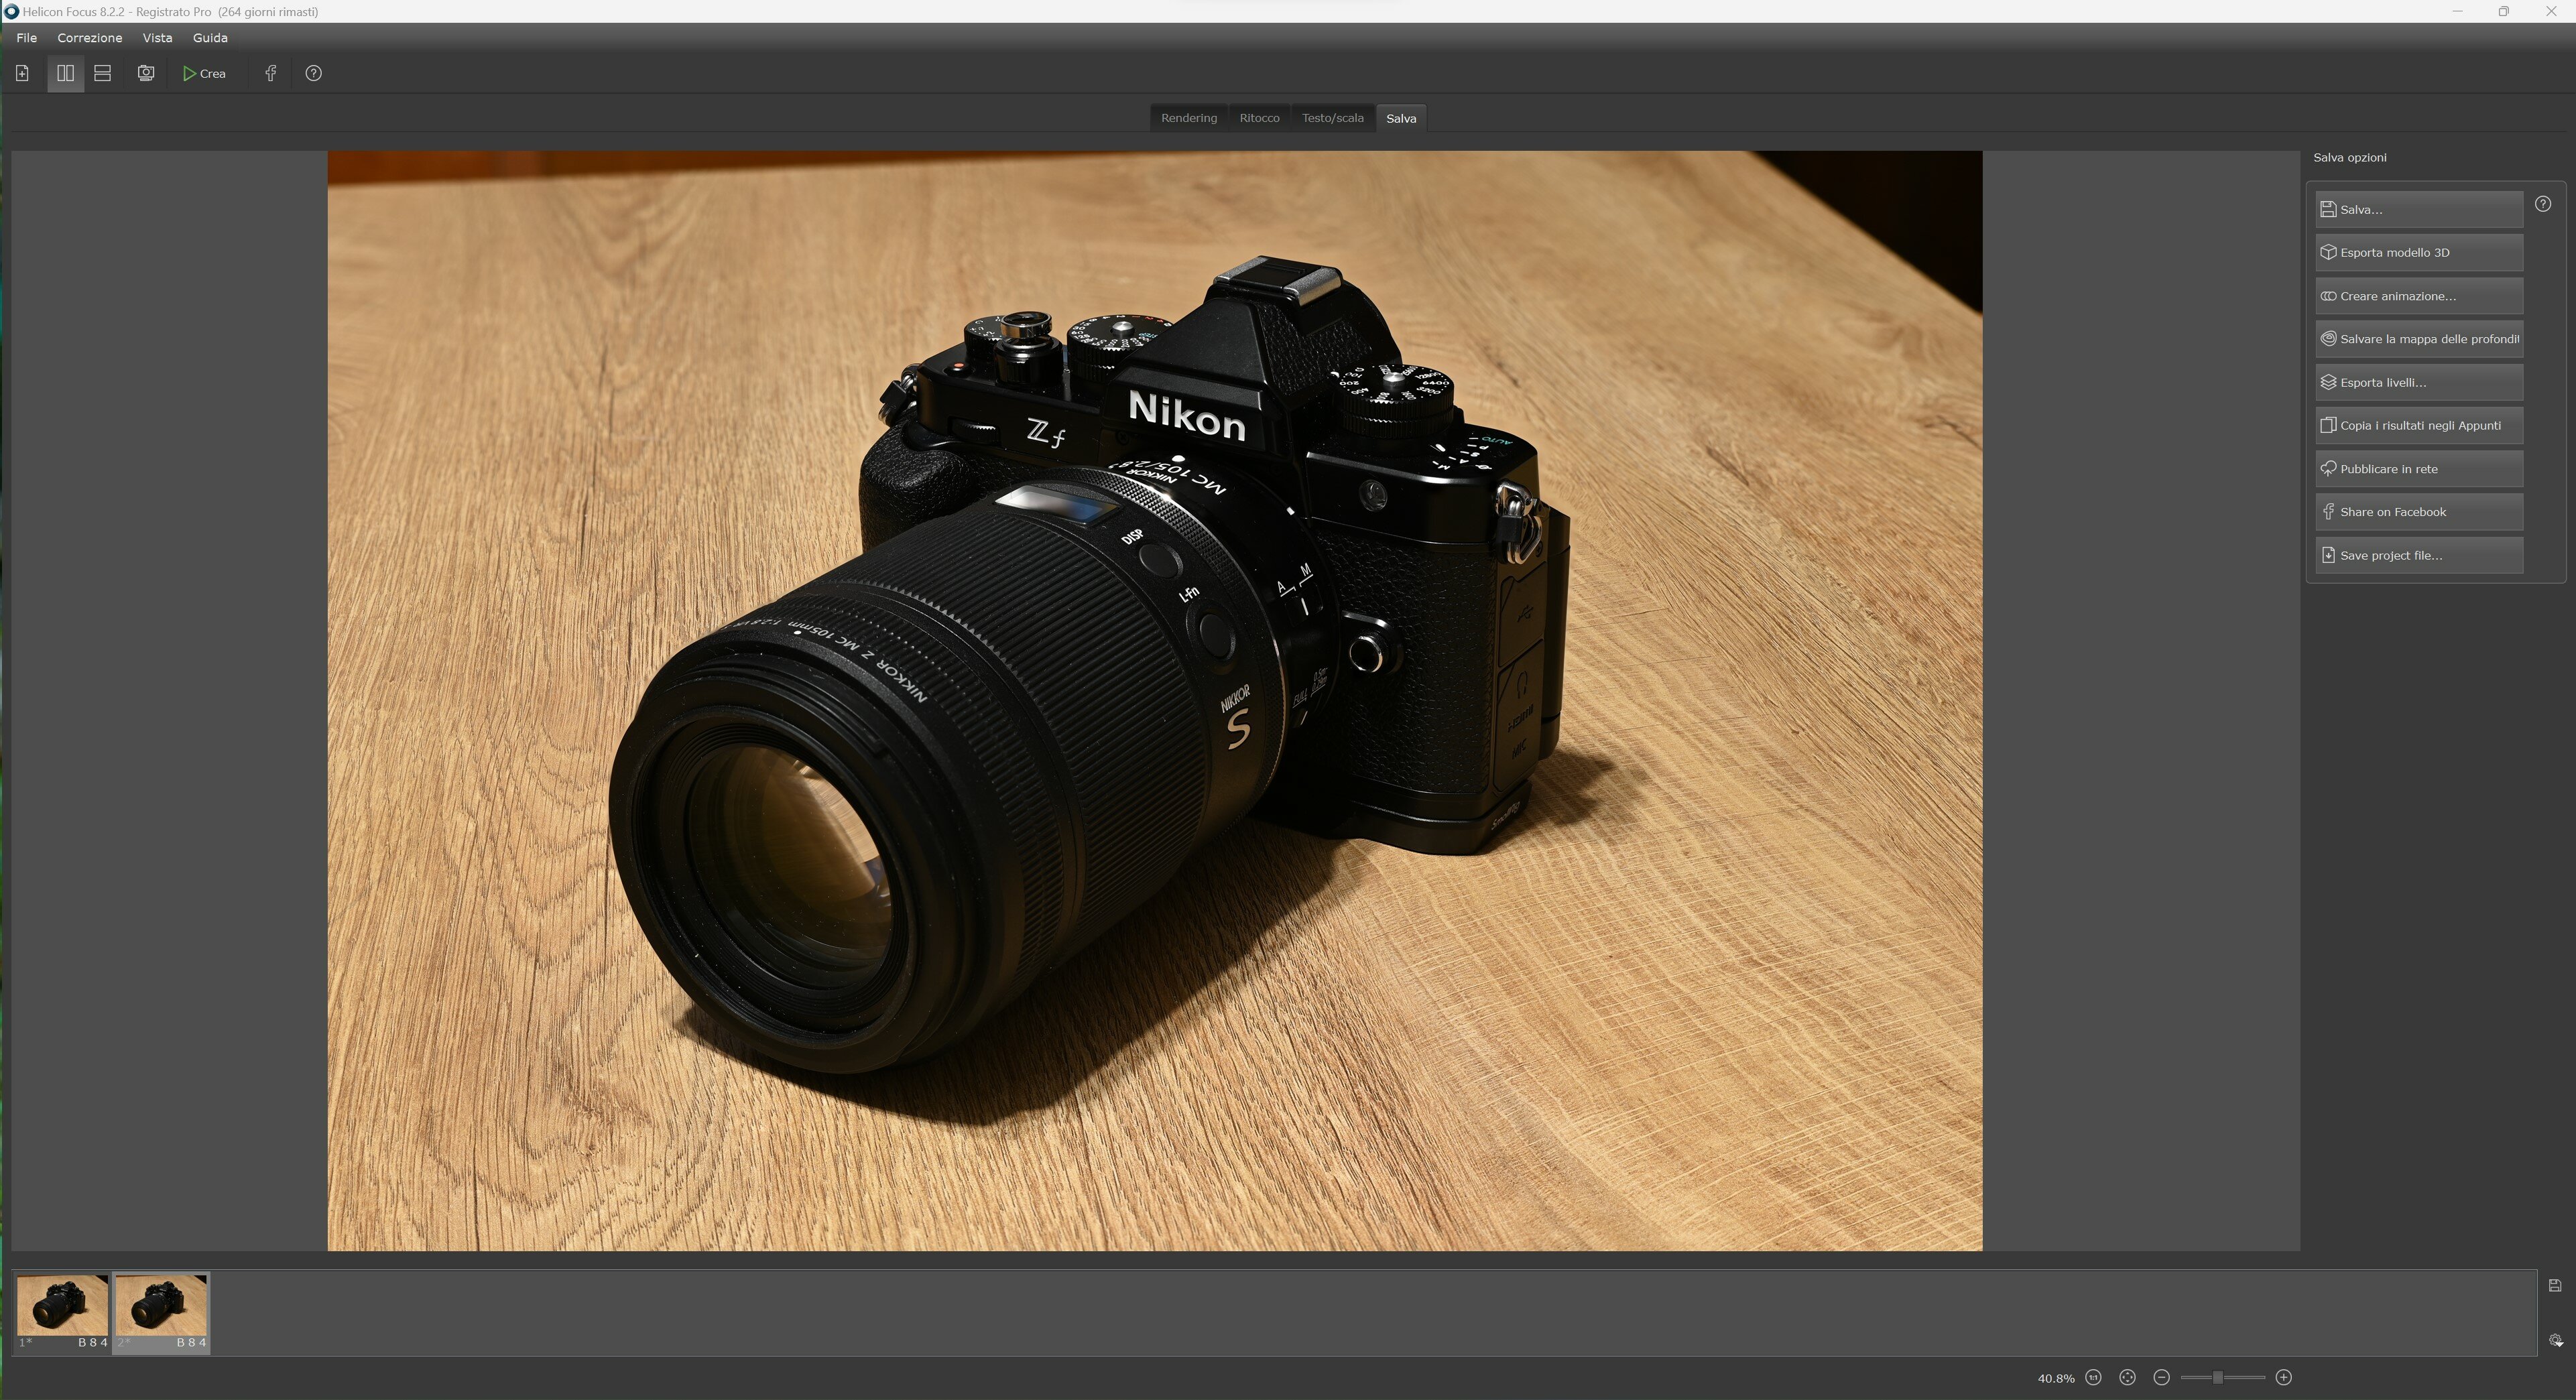Viewport: 2576px width, 1400px height.
Task: Click Save project file...
Action: coord(2418,555)
